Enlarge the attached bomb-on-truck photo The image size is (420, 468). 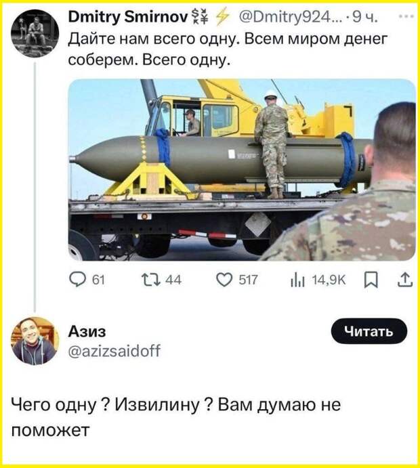click(x=242, y=170)
